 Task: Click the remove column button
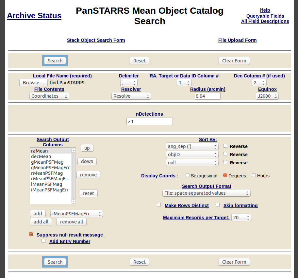click(88, 175)
